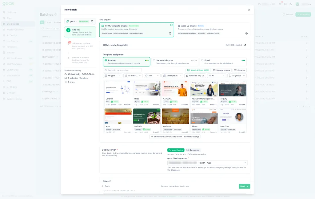Select the HTML template engine card
Viewport: 315px width, 199px height.
pos(137,30)
